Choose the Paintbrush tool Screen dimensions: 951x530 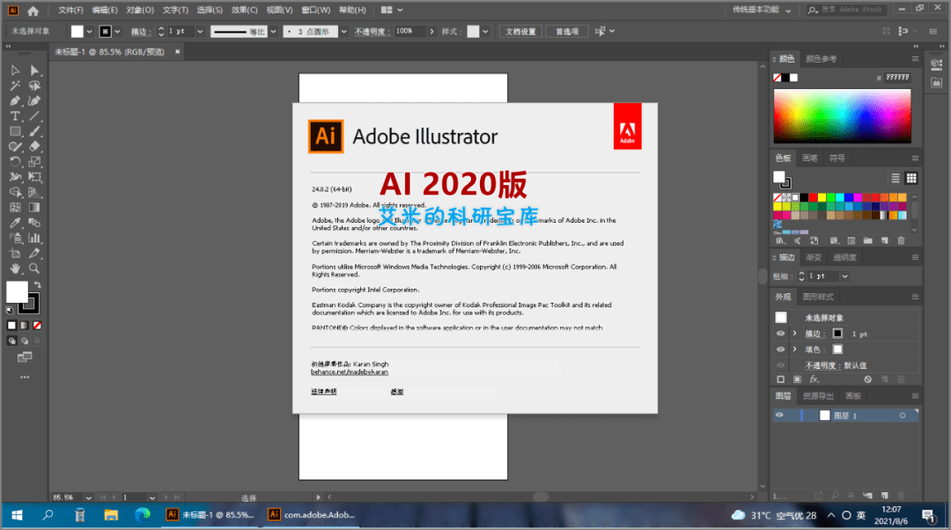tap(34, 131)
